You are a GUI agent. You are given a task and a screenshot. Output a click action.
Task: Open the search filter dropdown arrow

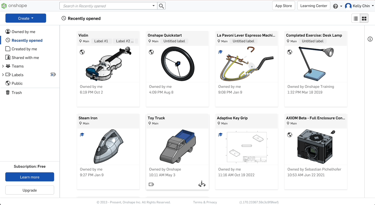coord(154,6)
